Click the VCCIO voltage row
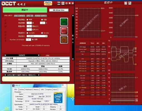The height and width of the screenshot is (111, 142). tap(91, 95)
